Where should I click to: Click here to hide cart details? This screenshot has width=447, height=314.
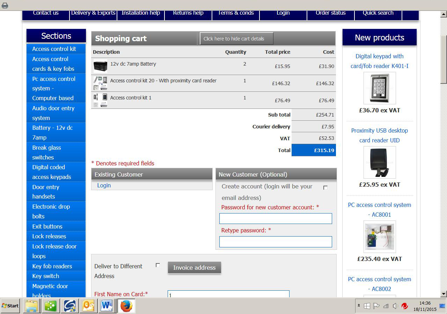(236, 39)
